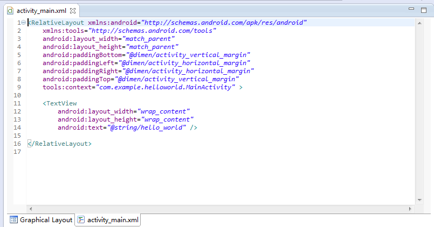Click the android:text "@string/hello_world" line
The image size is (434, 227).
[127, 127]
